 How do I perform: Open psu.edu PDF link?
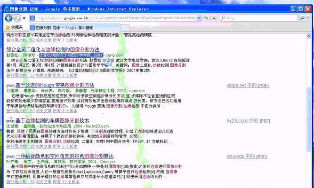click(247, 156)
